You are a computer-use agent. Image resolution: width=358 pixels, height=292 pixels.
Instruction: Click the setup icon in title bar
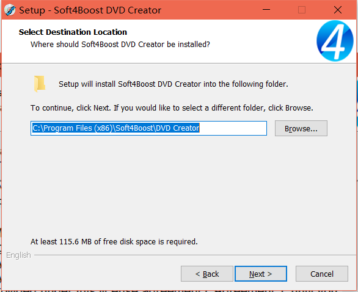(x=10, y=10)
